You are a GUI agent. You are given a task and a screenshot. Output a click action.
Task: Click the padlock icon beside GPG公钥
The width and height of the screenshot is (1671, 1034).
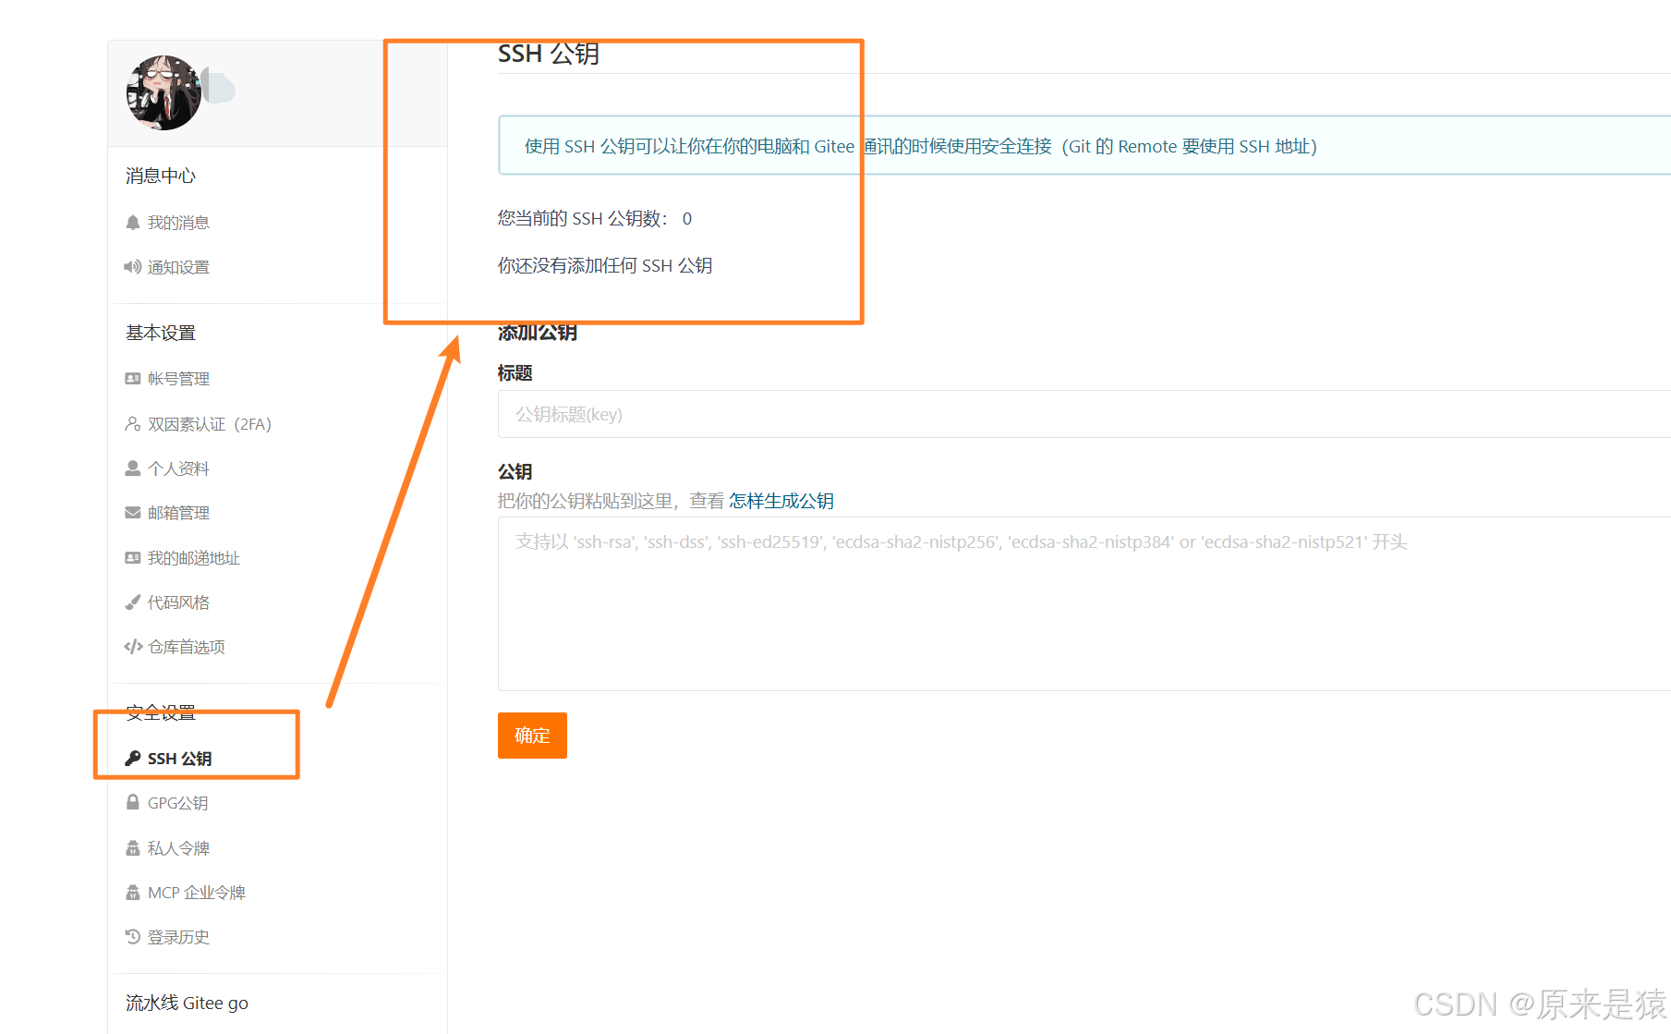(133, 803)
